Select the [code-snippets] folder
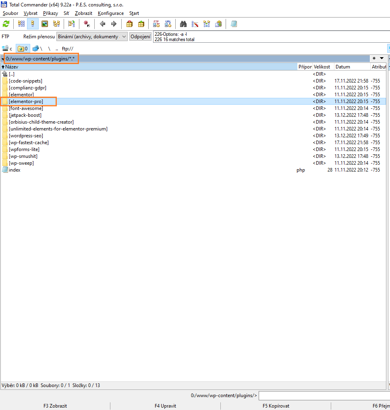Image resolution: width=390 pixels, height=410 pixels. [x=193, y=81]
